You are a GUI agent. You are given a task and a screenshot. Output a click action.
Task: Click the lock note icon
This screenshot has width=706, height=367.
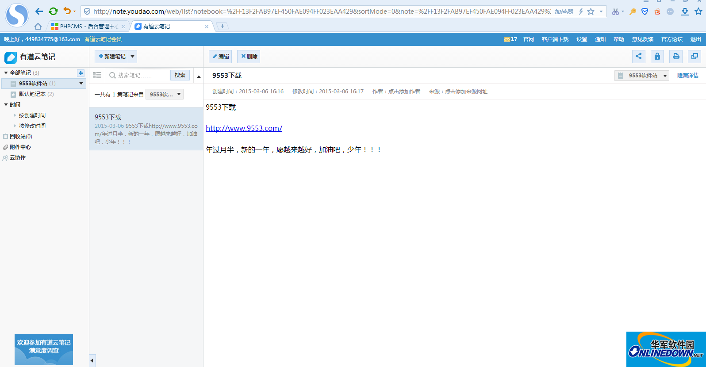657,56
